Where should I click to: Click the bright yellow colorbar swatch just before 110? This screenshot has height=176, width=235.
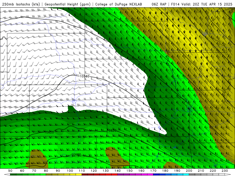[x=79, y=175]
